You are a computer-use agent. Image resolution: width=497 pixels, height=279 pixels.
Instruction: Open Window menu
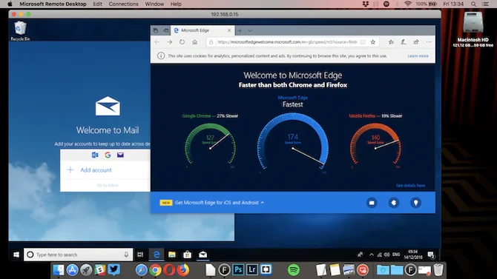(154, 4)
